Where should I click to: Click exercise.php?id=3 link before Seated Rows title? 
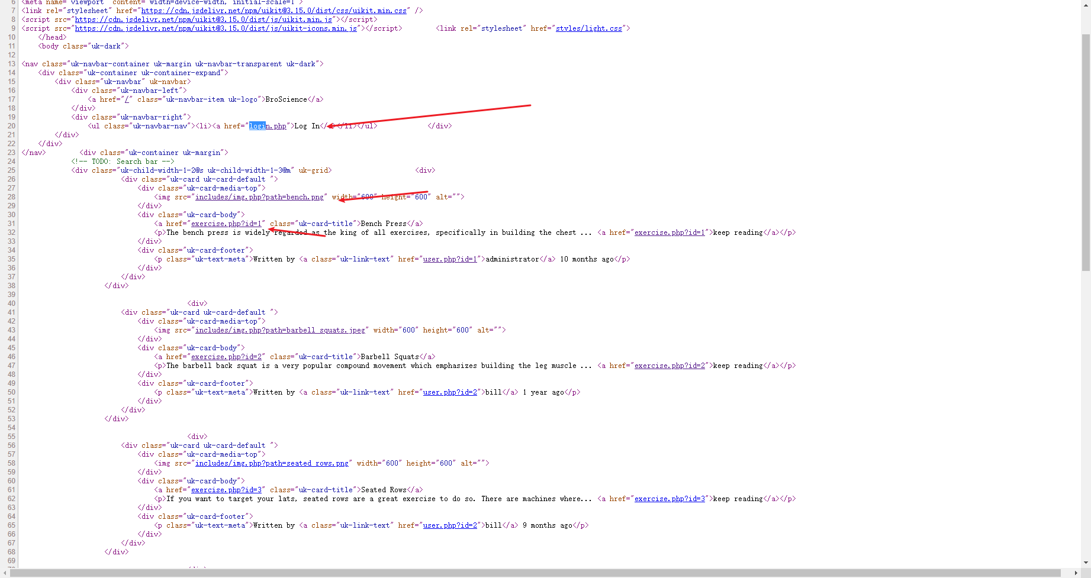coord(226,490)
